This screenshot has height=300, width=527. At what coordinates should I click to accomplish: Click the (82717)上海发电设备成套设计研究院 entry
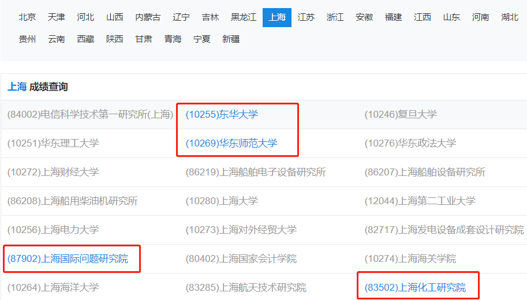pos(444,230)
